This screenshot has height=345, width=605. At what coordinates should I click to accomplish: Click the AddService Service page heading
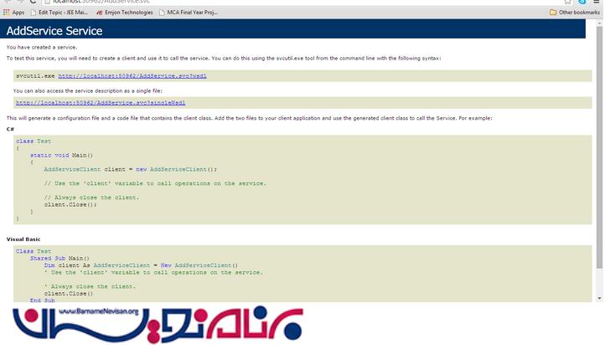(x=54, y=31)
